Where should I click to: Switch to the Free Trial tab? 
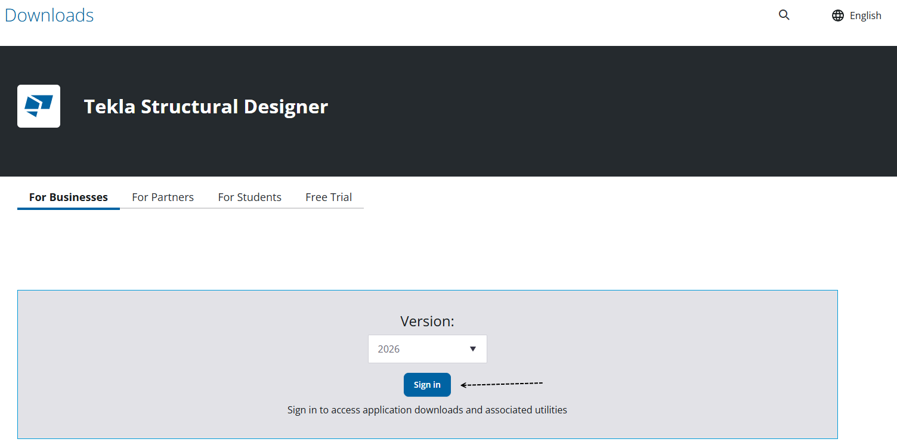tap(329, 197)
